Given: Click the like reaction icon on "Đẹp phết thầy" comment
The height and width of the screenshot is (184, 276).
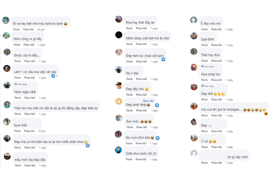Looking at the screenshot, I should 157,105.
